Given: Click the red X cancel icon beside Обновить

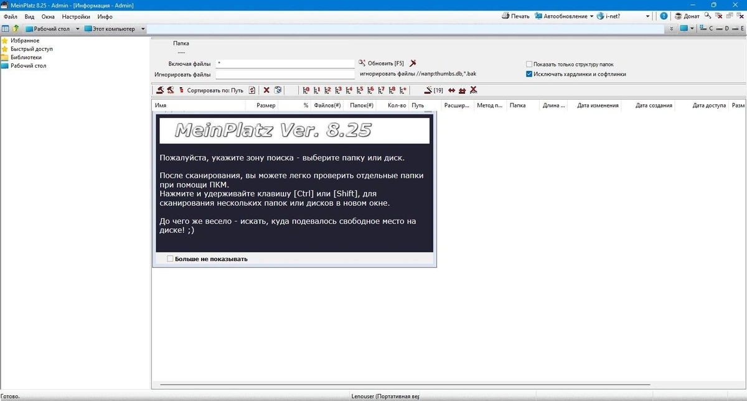Looking at the screenshot, I should click(x=413, y=63).
